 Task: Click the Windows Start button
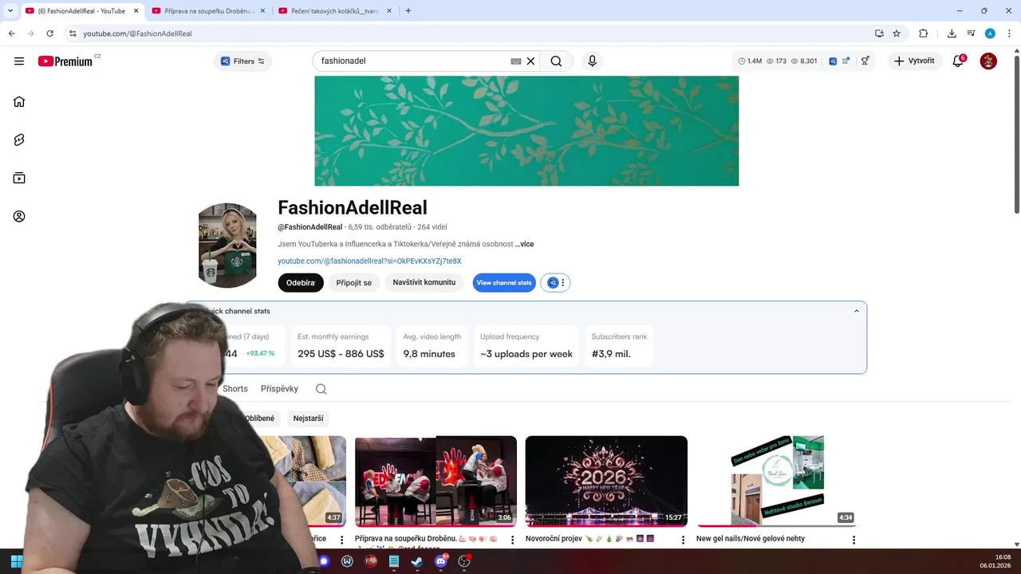(x=16, y=561)
